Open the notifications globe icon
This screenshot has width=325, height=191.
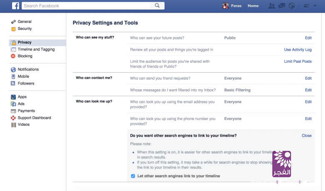point(291,6)
